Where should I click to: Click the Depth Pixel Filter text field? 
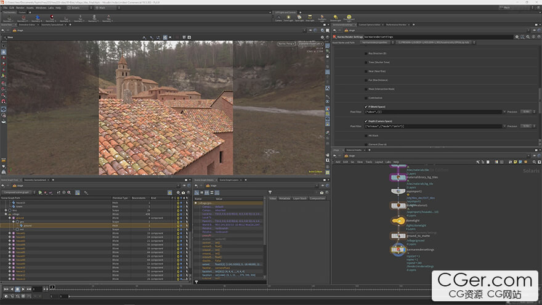click(x=433, y=126)
